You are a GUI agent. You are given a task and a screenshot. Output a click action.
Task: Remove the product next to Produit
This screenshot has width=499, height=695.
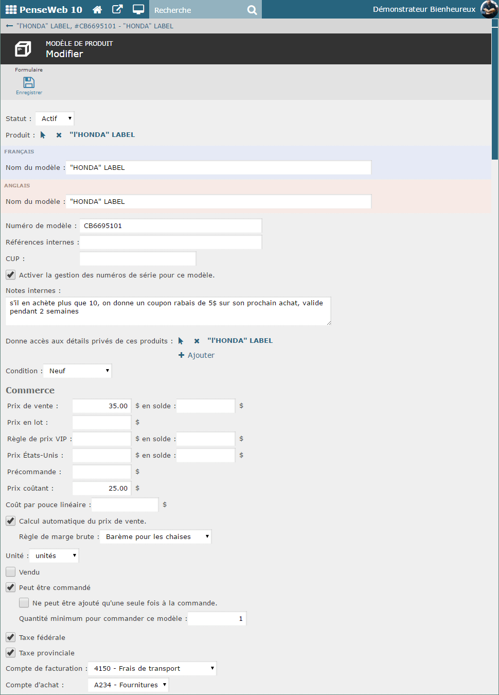click(59, 135)
